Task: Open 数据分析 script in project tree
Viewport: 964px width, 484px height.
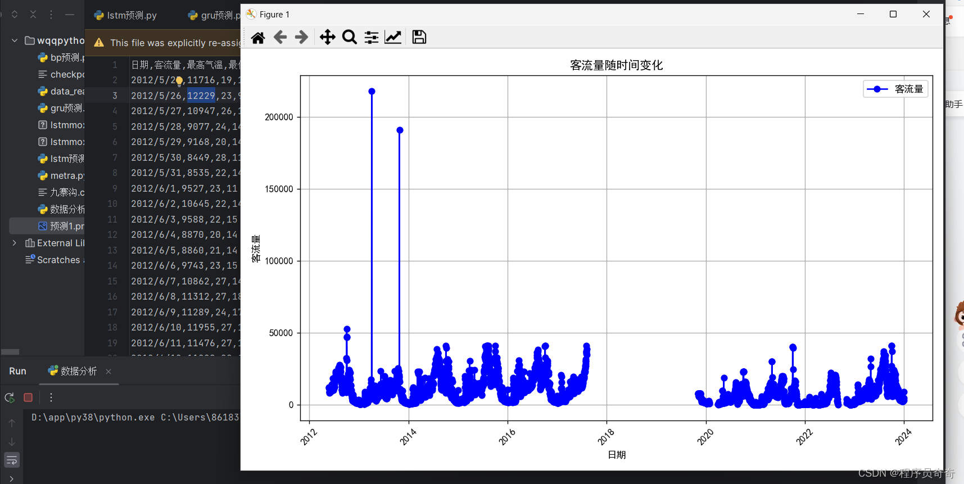Action: pos(61,209)
